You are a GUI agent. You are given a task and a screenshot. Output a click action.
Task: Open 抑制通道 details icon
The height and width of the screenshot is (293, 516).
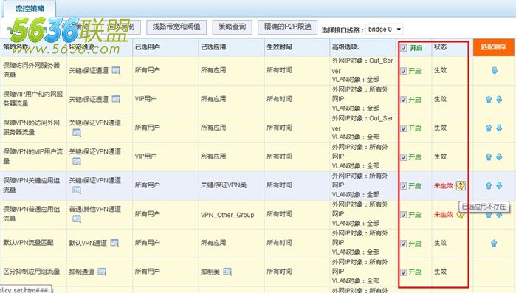(x=102, y=272)
